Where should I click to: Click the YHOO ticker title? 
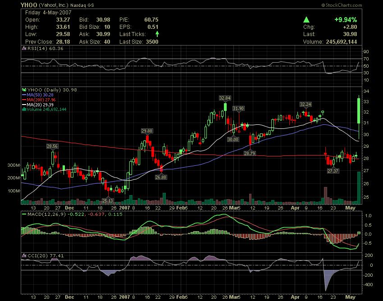point(29,5)
